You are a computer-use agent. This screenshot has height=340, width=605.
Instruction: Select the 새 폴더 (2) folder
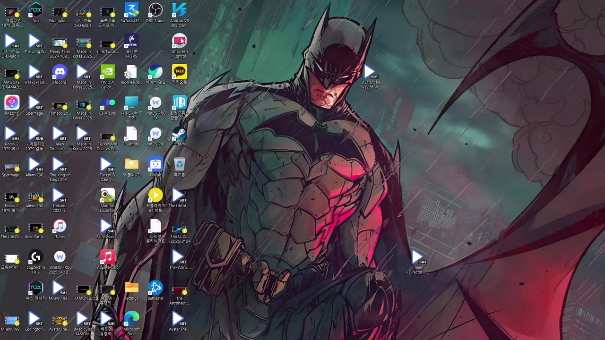tap(131, 167)
